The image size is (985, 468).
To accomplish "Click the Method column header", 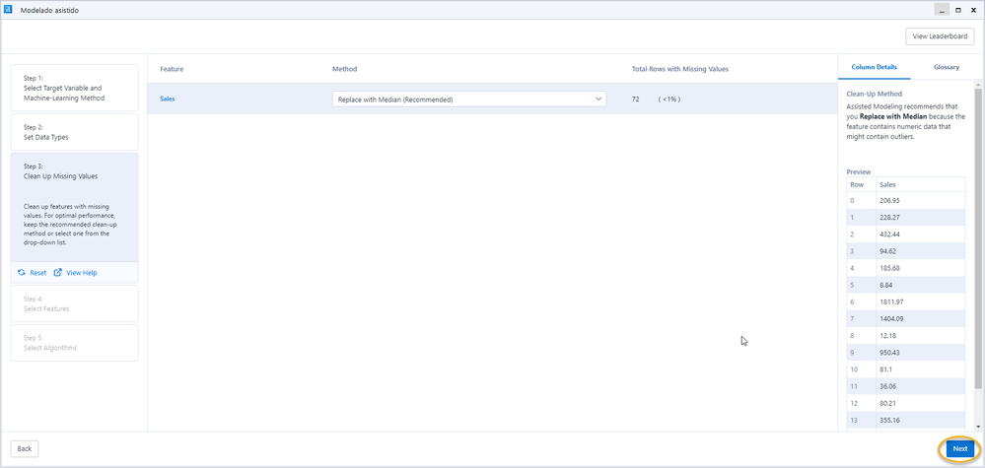I will click(344, 69).
